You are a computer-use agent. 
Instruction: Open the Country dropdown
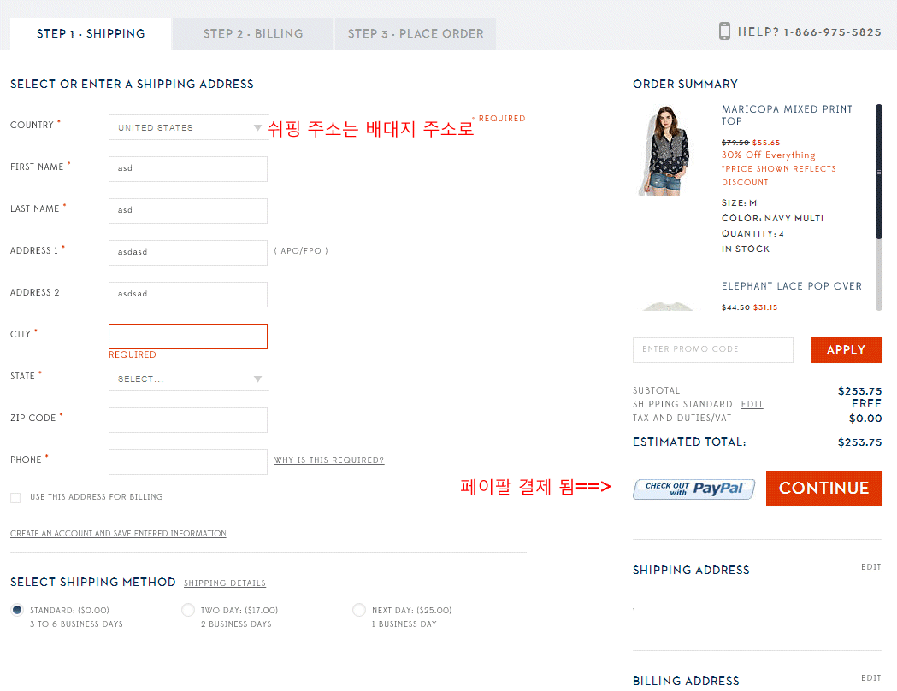click(188, 127)
